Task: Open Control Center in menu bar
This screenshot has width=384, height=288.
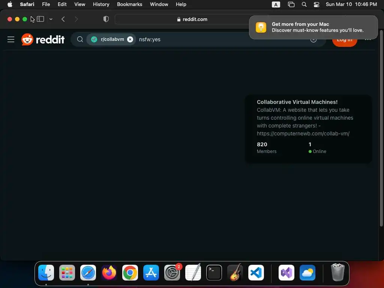Action: 316,4
